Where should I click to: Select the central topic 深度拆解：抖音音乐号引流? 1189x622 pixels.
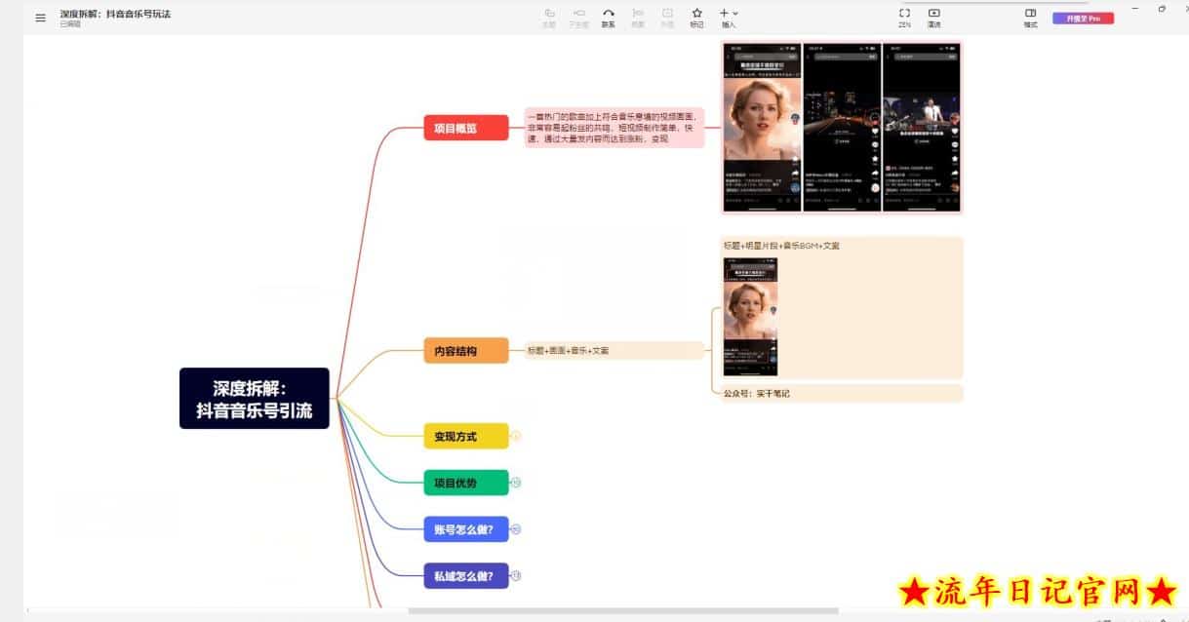pos(255,400)
